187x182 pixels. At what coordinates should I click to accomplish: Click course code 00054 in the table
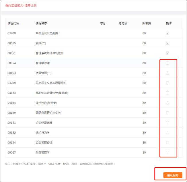click(x=11, y=63)
